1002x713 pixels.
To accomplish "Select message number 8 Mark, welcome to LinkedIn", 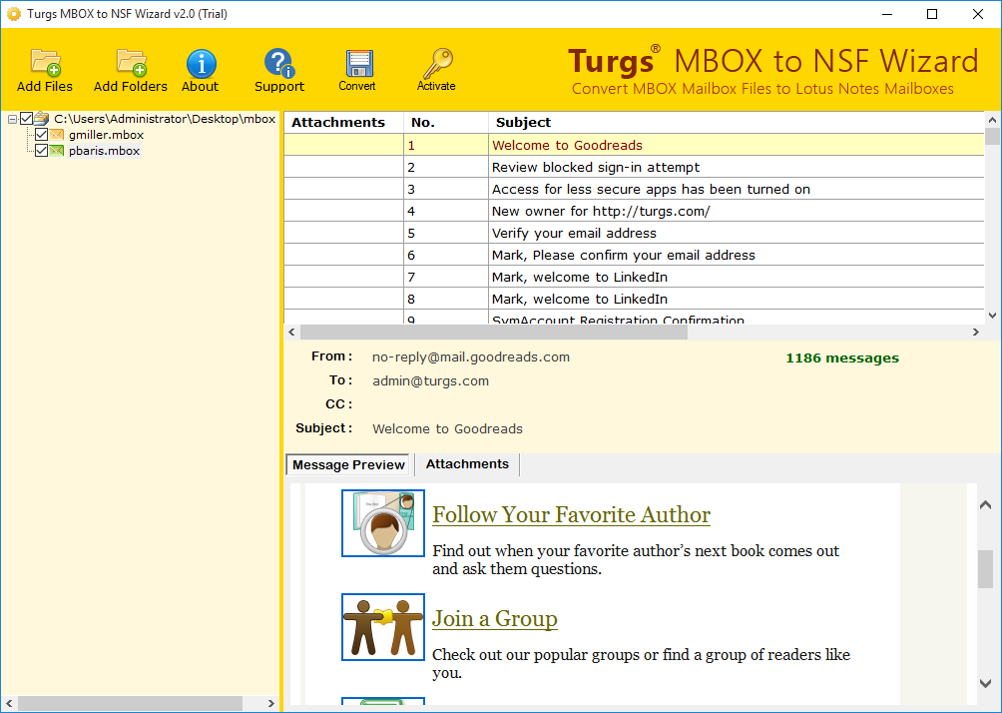I will (x=634, y=299).
